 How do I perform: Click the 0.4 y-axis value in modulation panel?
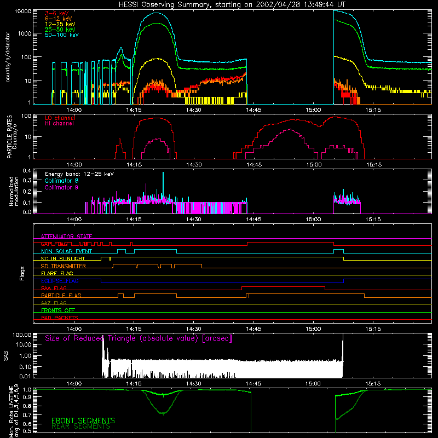point(27,170)
